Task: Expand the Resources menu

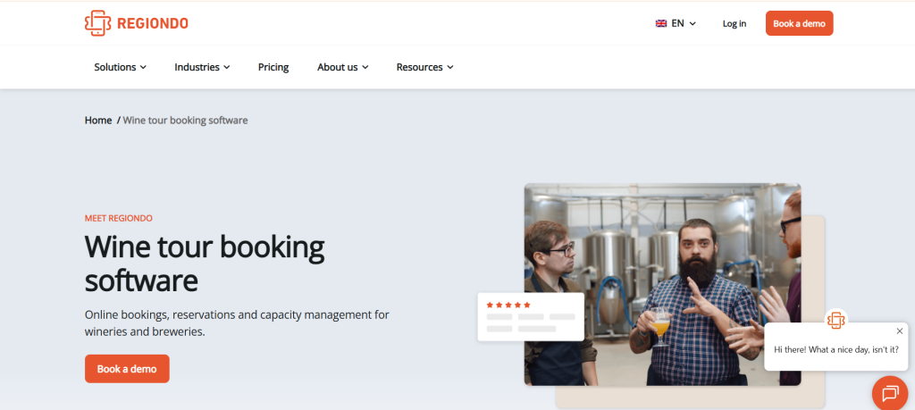Action: click(424, 67)
